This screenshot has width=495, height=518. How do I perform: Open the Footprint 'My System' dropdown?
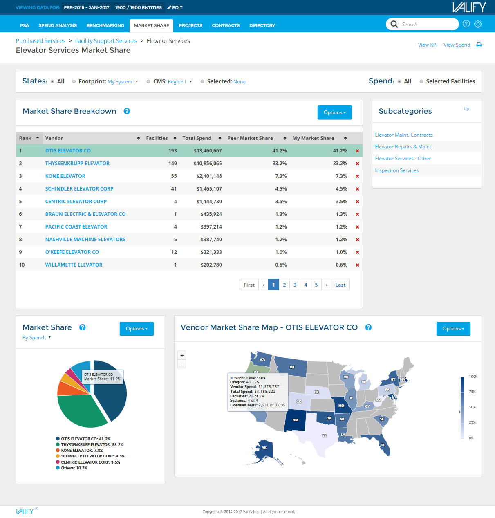coord(123,82)
